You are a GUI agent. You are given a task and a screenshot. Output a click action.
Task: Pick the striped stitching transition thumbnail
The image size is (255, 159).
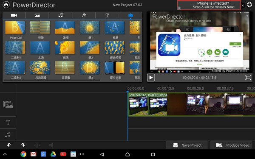tap(40, 28)
